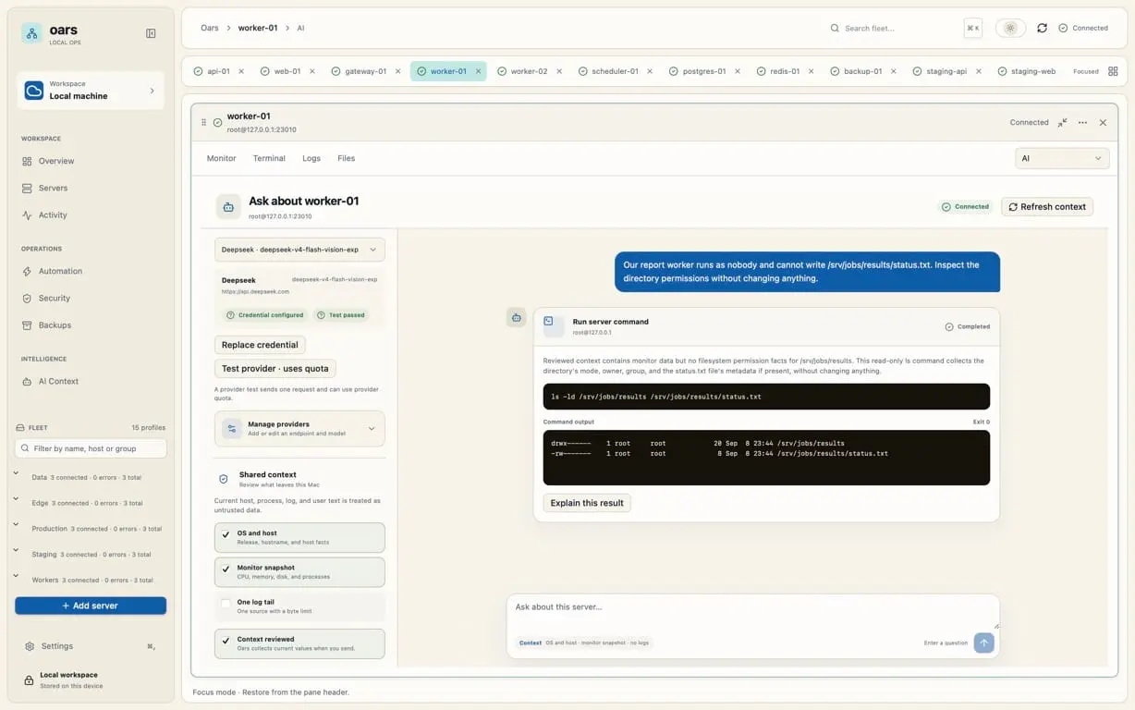Open the AI view dropdown

tap(1062, 158)
